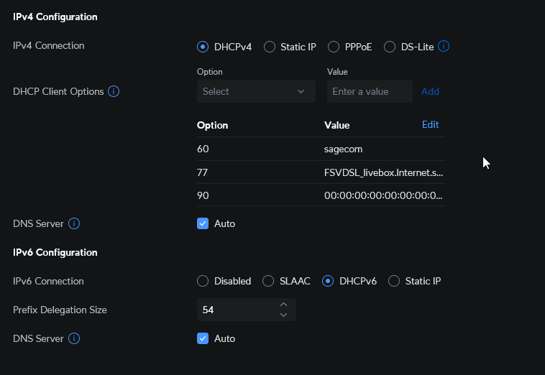Viewport: 545px width, 375px height.
Task: Click Add to add DHCP option
Action: (430, 91)
